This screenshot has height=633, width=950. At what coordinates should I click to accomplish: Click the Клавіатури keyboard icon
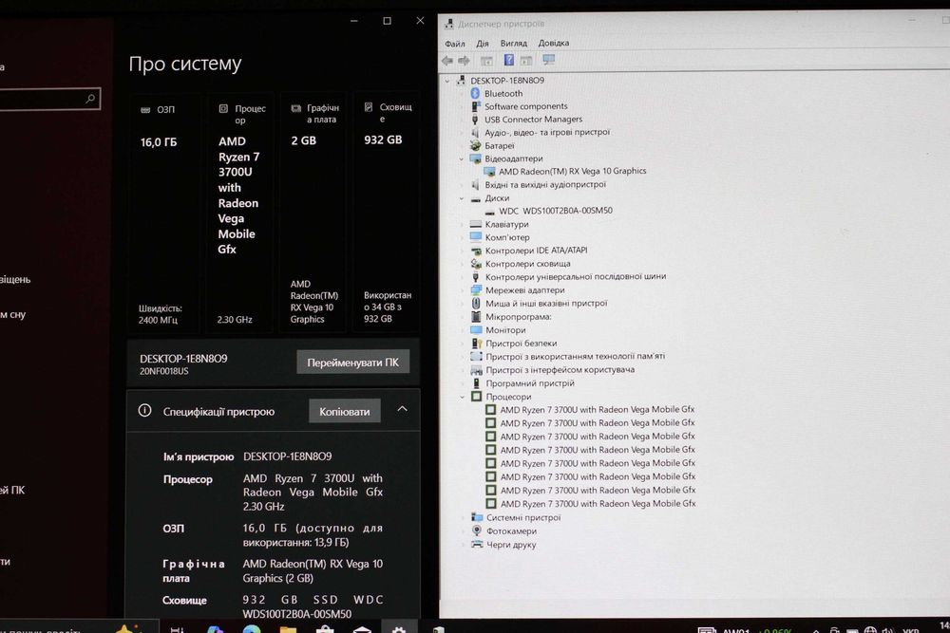click(x=476, y=224)
